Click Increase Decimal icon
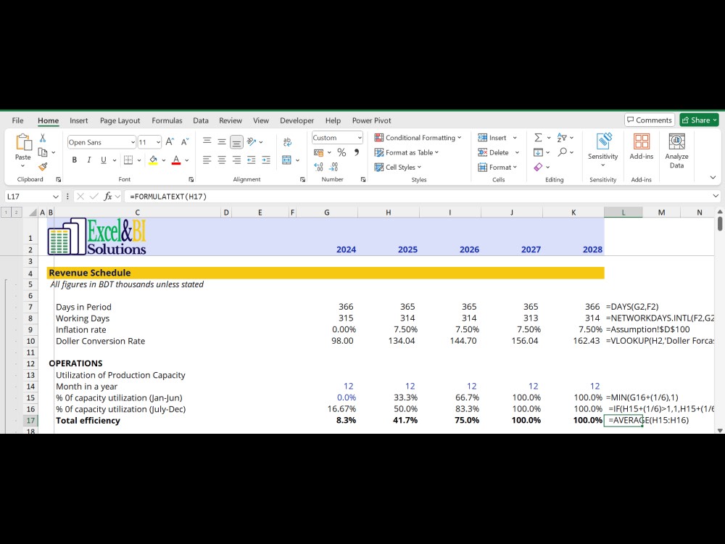The image size is (725, 544). pos(318,167)
